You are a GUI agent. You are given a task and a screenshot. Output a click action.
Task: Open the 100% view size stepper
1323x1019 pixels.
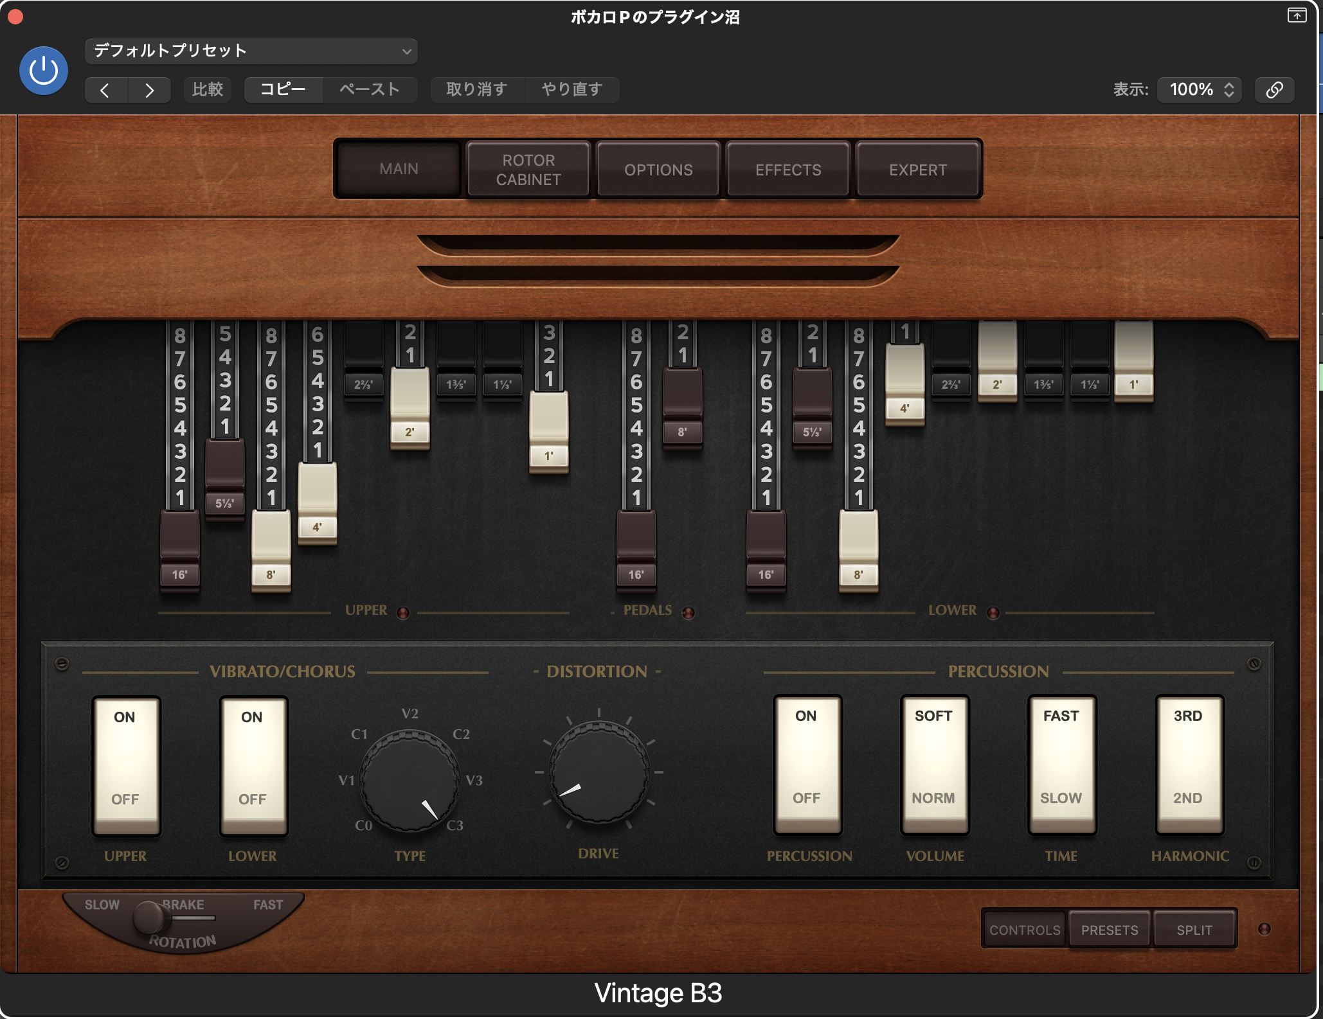tap(1200, 89)
